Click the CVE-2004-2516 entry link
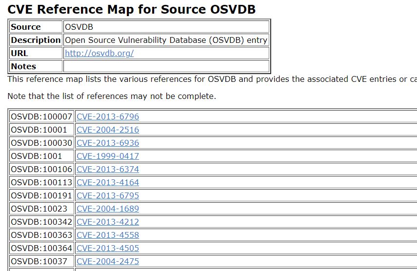This screenshot has height=271, width=417. 108,130
